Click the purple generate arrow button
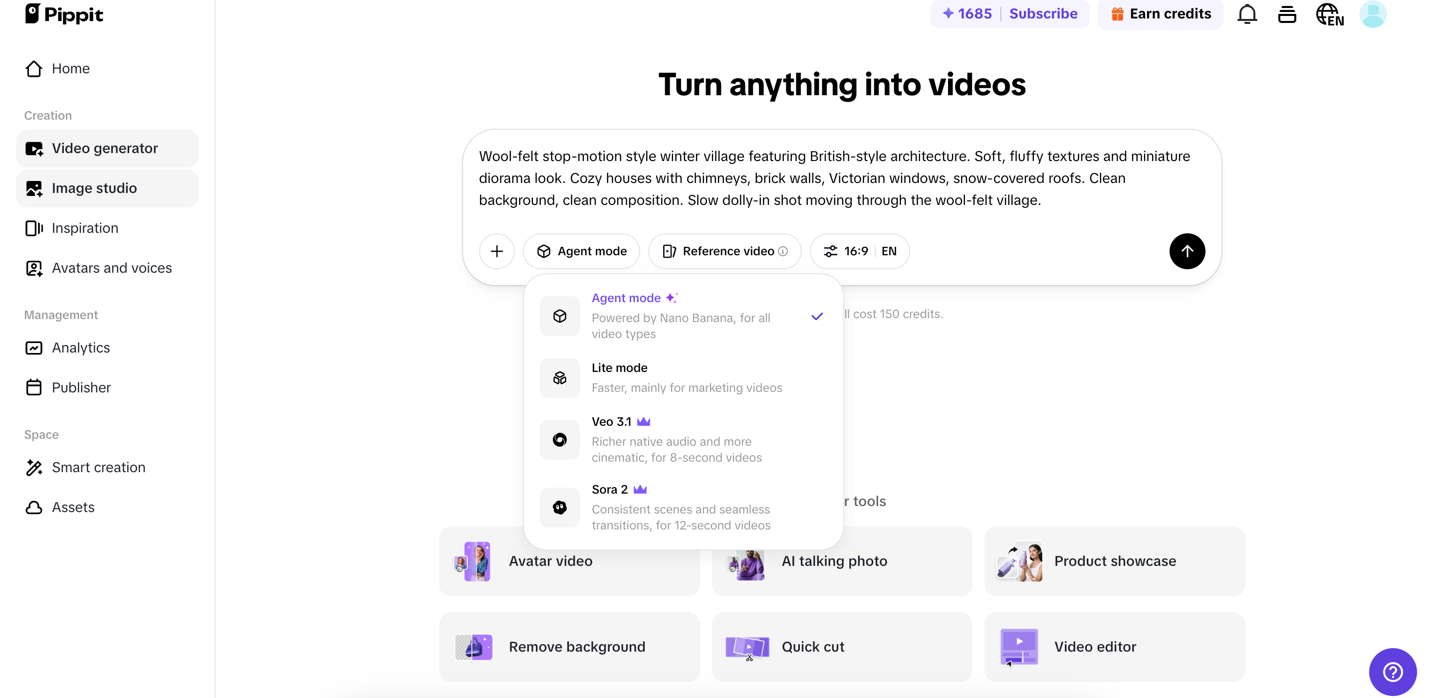Viewport: 1437px width, 698px height. [1187, 251]
